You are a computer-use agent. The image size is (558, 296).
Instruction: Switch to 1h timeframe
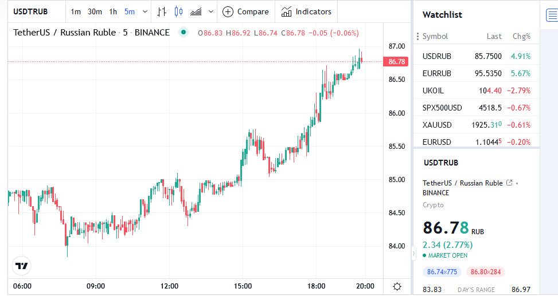click(x=113, y=11)
